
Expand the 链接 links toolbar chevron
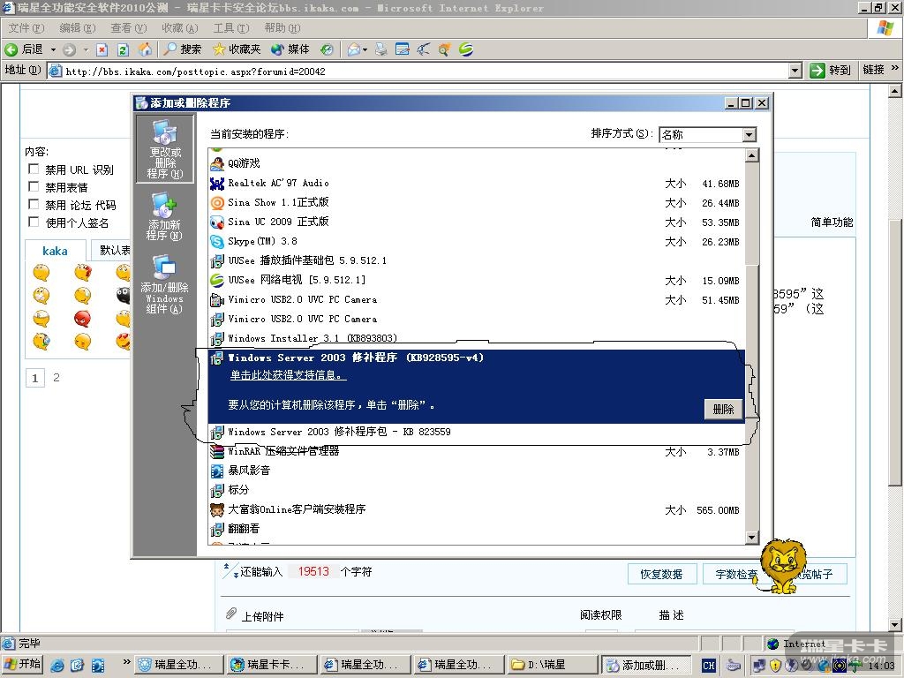895,68
